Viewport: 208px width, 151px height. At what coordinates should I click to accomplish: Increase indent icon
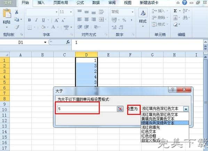[x=87, y=27]
